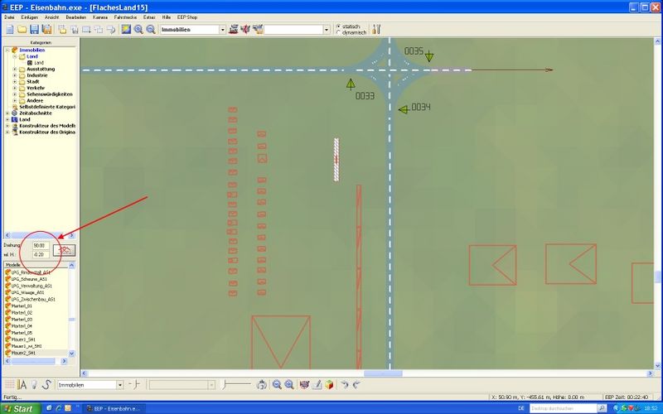
Task: Click the light bulb icon in bottom toolbar
Action: tap(34, 384)
